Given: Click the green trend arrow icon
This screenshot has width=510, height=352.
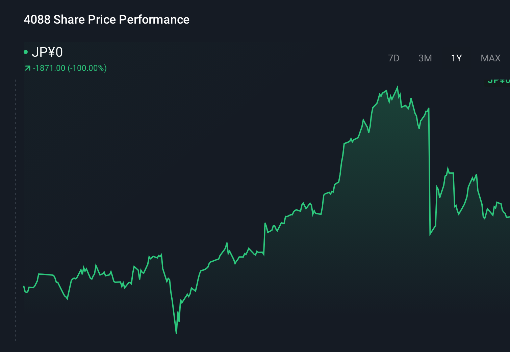Looking at the screenshot, I should click(x=27, y=68).
